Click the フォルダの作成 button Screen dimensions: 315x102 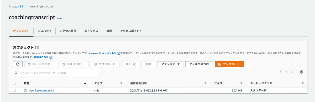(199, 64)
